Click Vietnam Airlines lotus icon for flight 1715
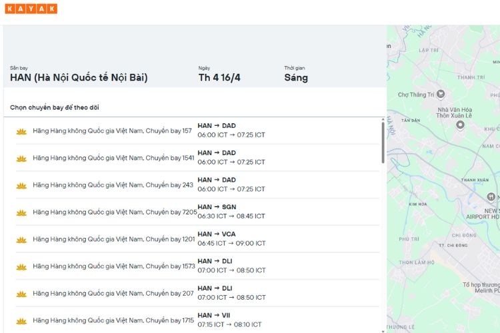The image size is (500, 333). click(21, 321)
